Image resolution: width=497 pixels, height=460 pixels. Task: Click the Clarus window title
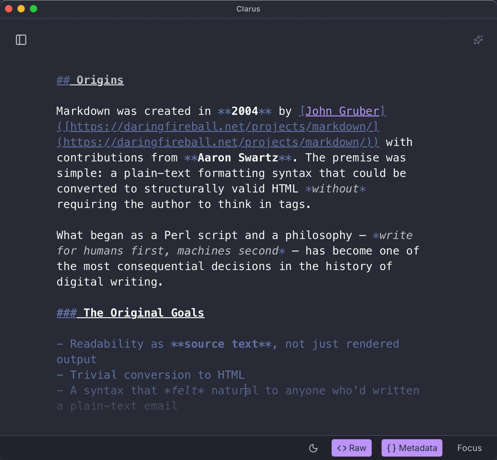[x=248, y=9]
